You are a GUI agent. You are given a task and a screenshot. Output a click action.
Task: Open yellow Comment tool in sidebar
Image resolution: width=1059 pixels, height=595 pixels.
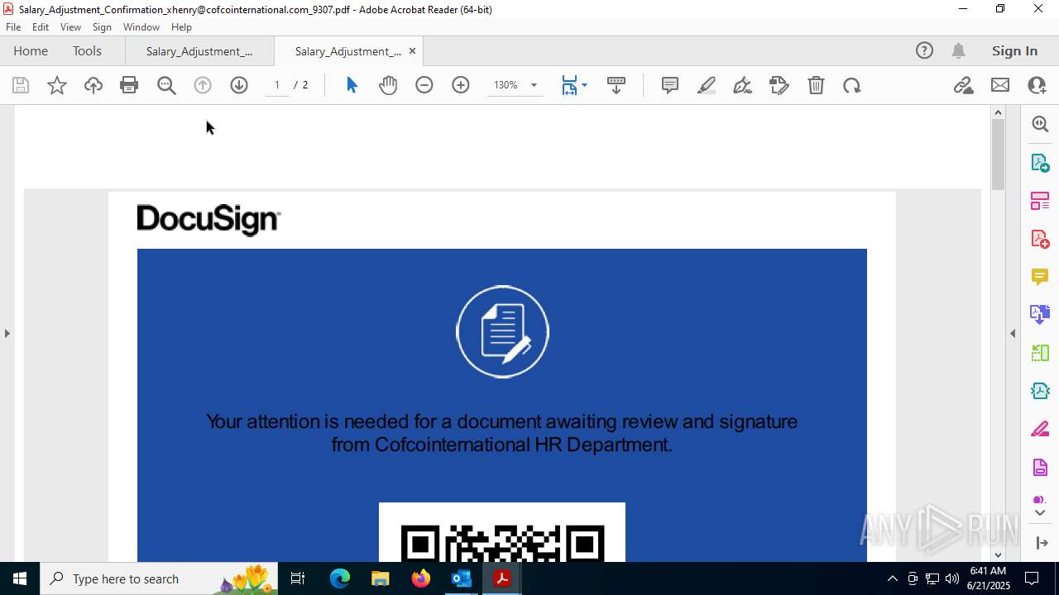pyautogui.click(x=1040, y=277)
